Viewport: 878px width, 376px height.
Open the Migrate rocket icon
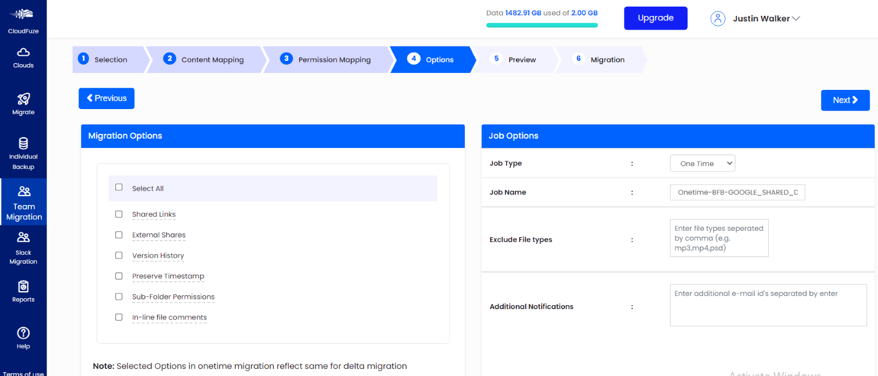pos(23,99)
